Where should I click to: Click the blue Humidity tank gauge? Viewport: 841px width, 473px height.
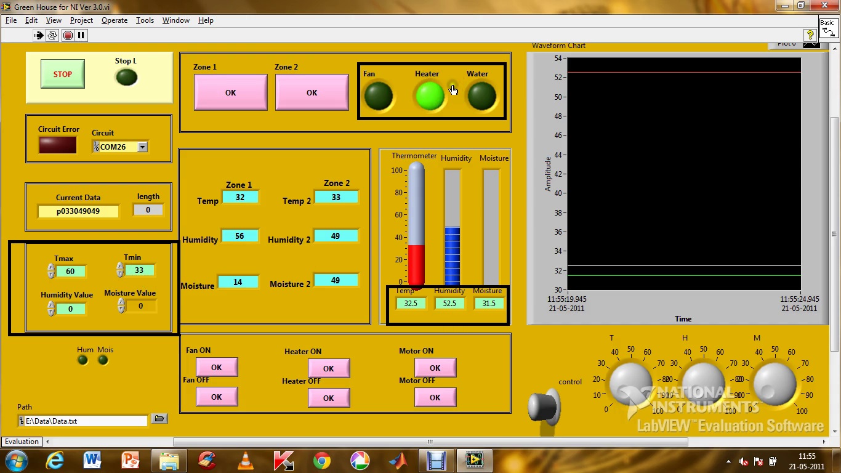click(x=453, y=227)
